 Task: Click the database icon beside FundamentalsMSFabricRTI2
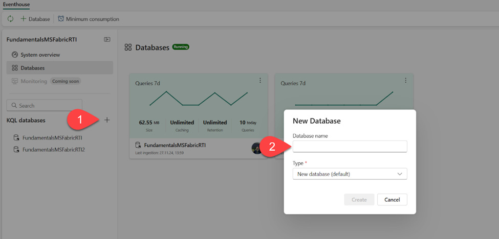[16, 150]
